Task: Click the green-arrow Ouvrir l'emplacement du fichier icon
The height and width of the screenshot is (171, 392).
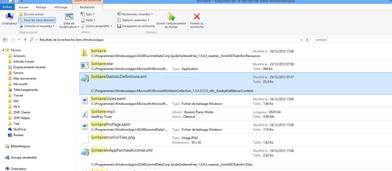Action: [171, 17]
